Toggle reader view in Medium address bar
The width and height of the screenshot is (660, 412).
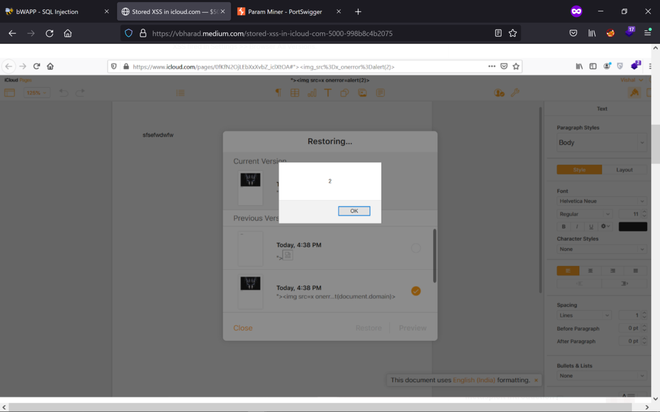click(x=498, y=34)
